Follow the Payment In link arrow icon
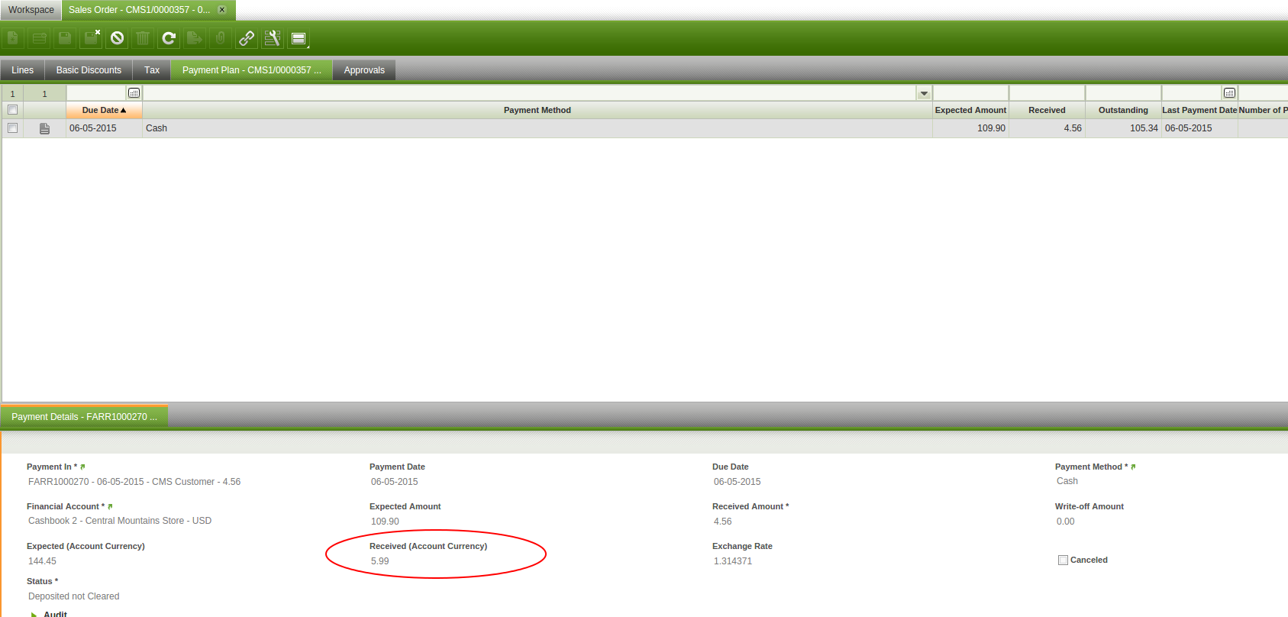 pos(82,467)
